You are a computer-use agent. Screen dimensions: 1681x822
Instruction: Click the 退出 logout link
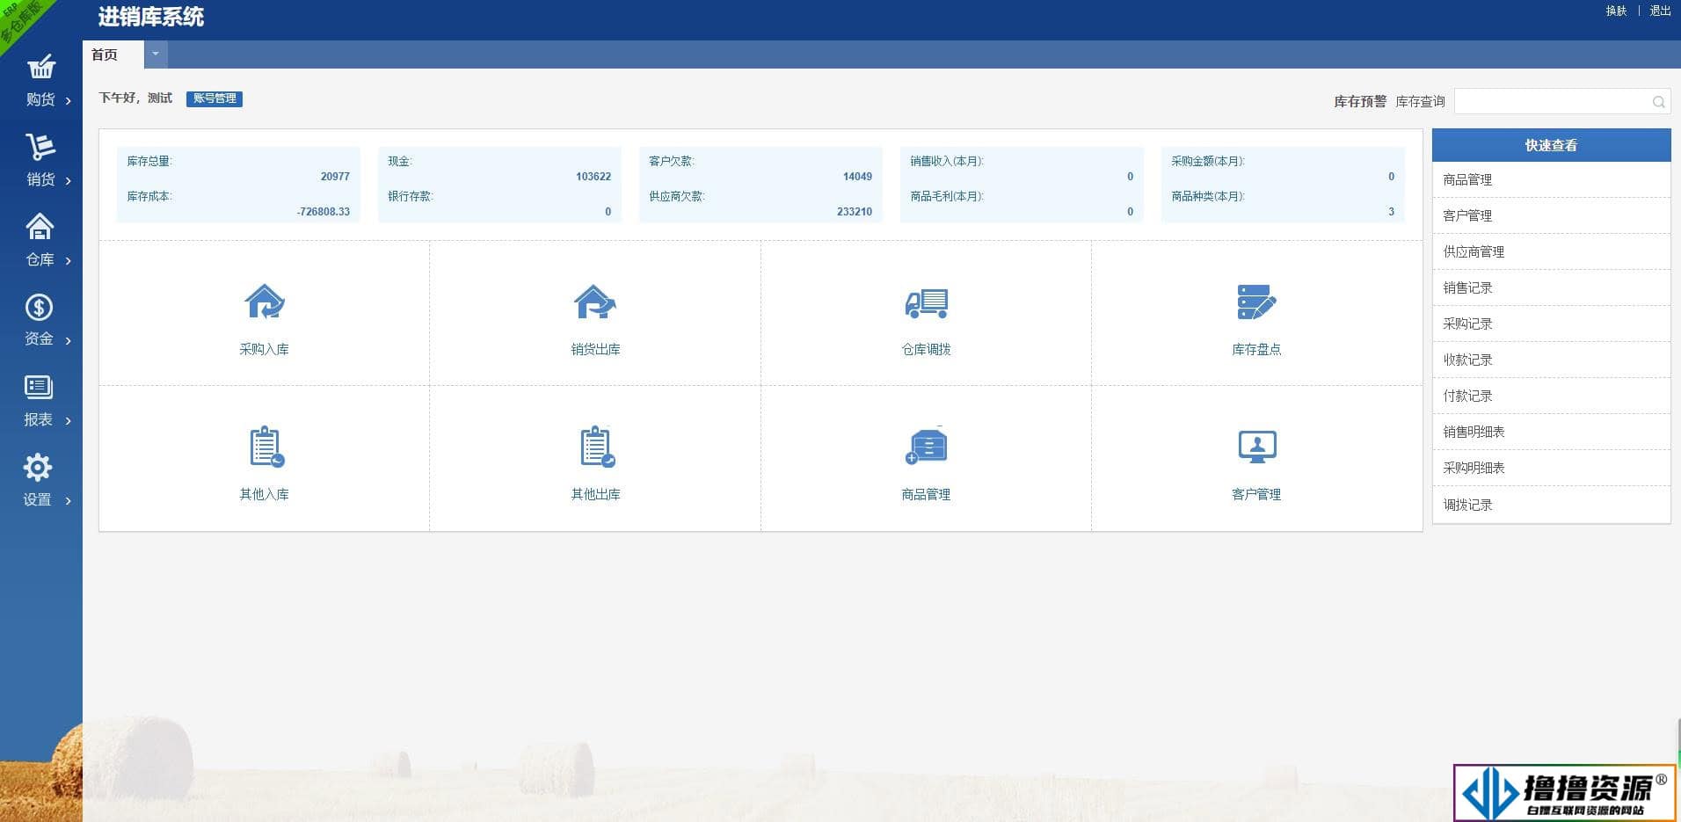(1660, 11)
